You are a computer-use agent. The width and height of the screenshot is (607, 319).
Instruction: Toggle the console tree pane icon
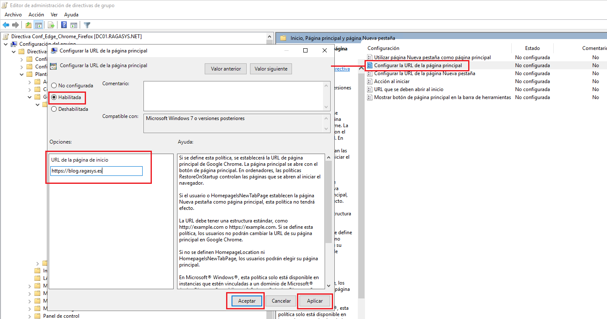[x=38, y=25]
